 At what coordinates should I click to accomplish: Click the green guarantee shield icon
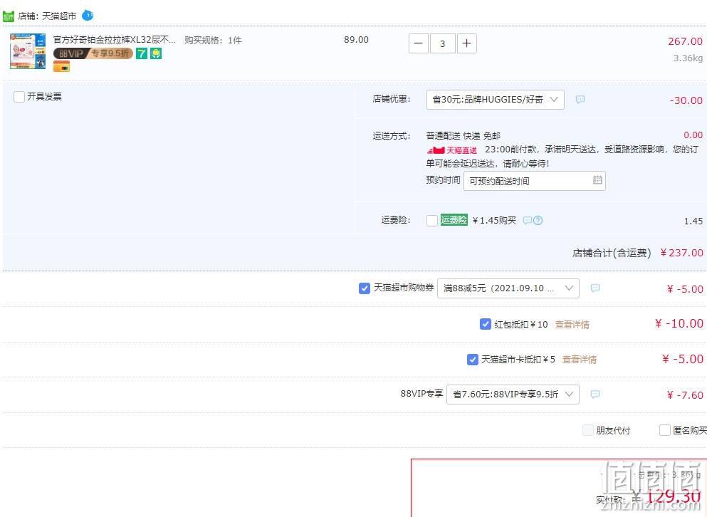[156, 53]
